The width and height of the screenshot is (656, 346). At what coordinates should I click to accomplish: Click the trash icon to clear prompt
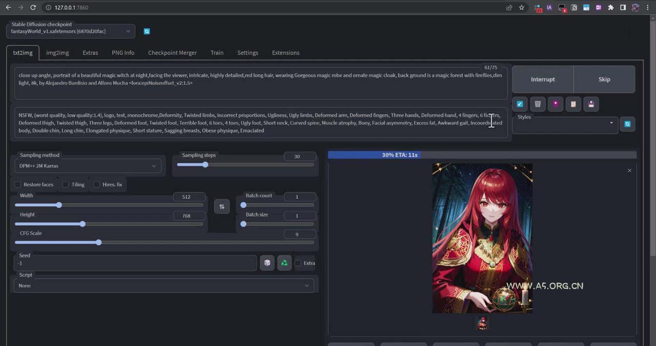[538, 104]
